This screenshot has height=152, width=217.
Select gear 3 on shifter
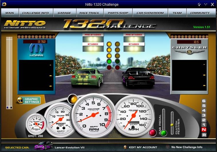pos(204,115)
